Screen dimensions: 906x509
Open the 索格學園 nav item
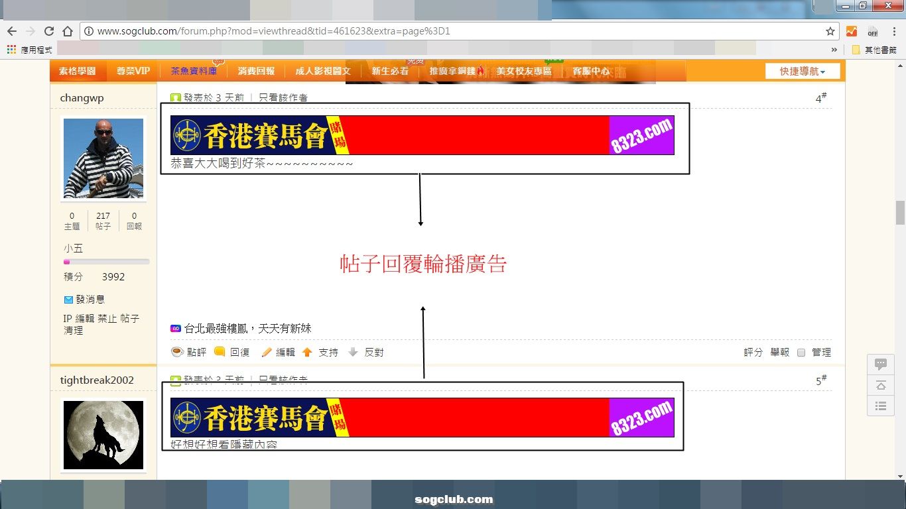pos(77,71)
